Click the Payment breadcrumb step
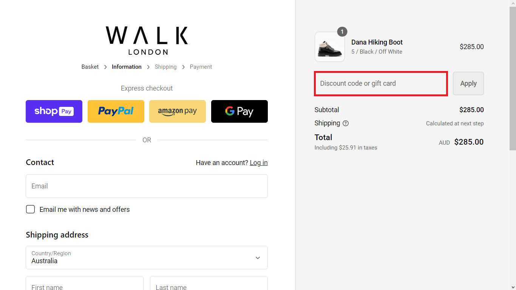 pos(201,66)
